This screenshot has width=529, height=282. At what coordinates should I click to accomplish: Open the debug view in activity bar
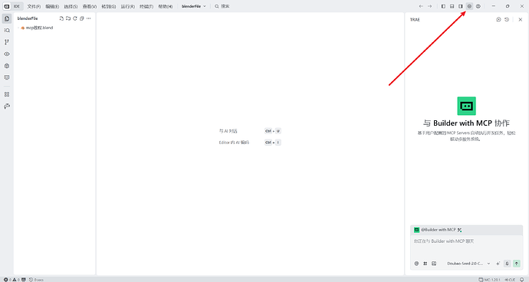7,66
